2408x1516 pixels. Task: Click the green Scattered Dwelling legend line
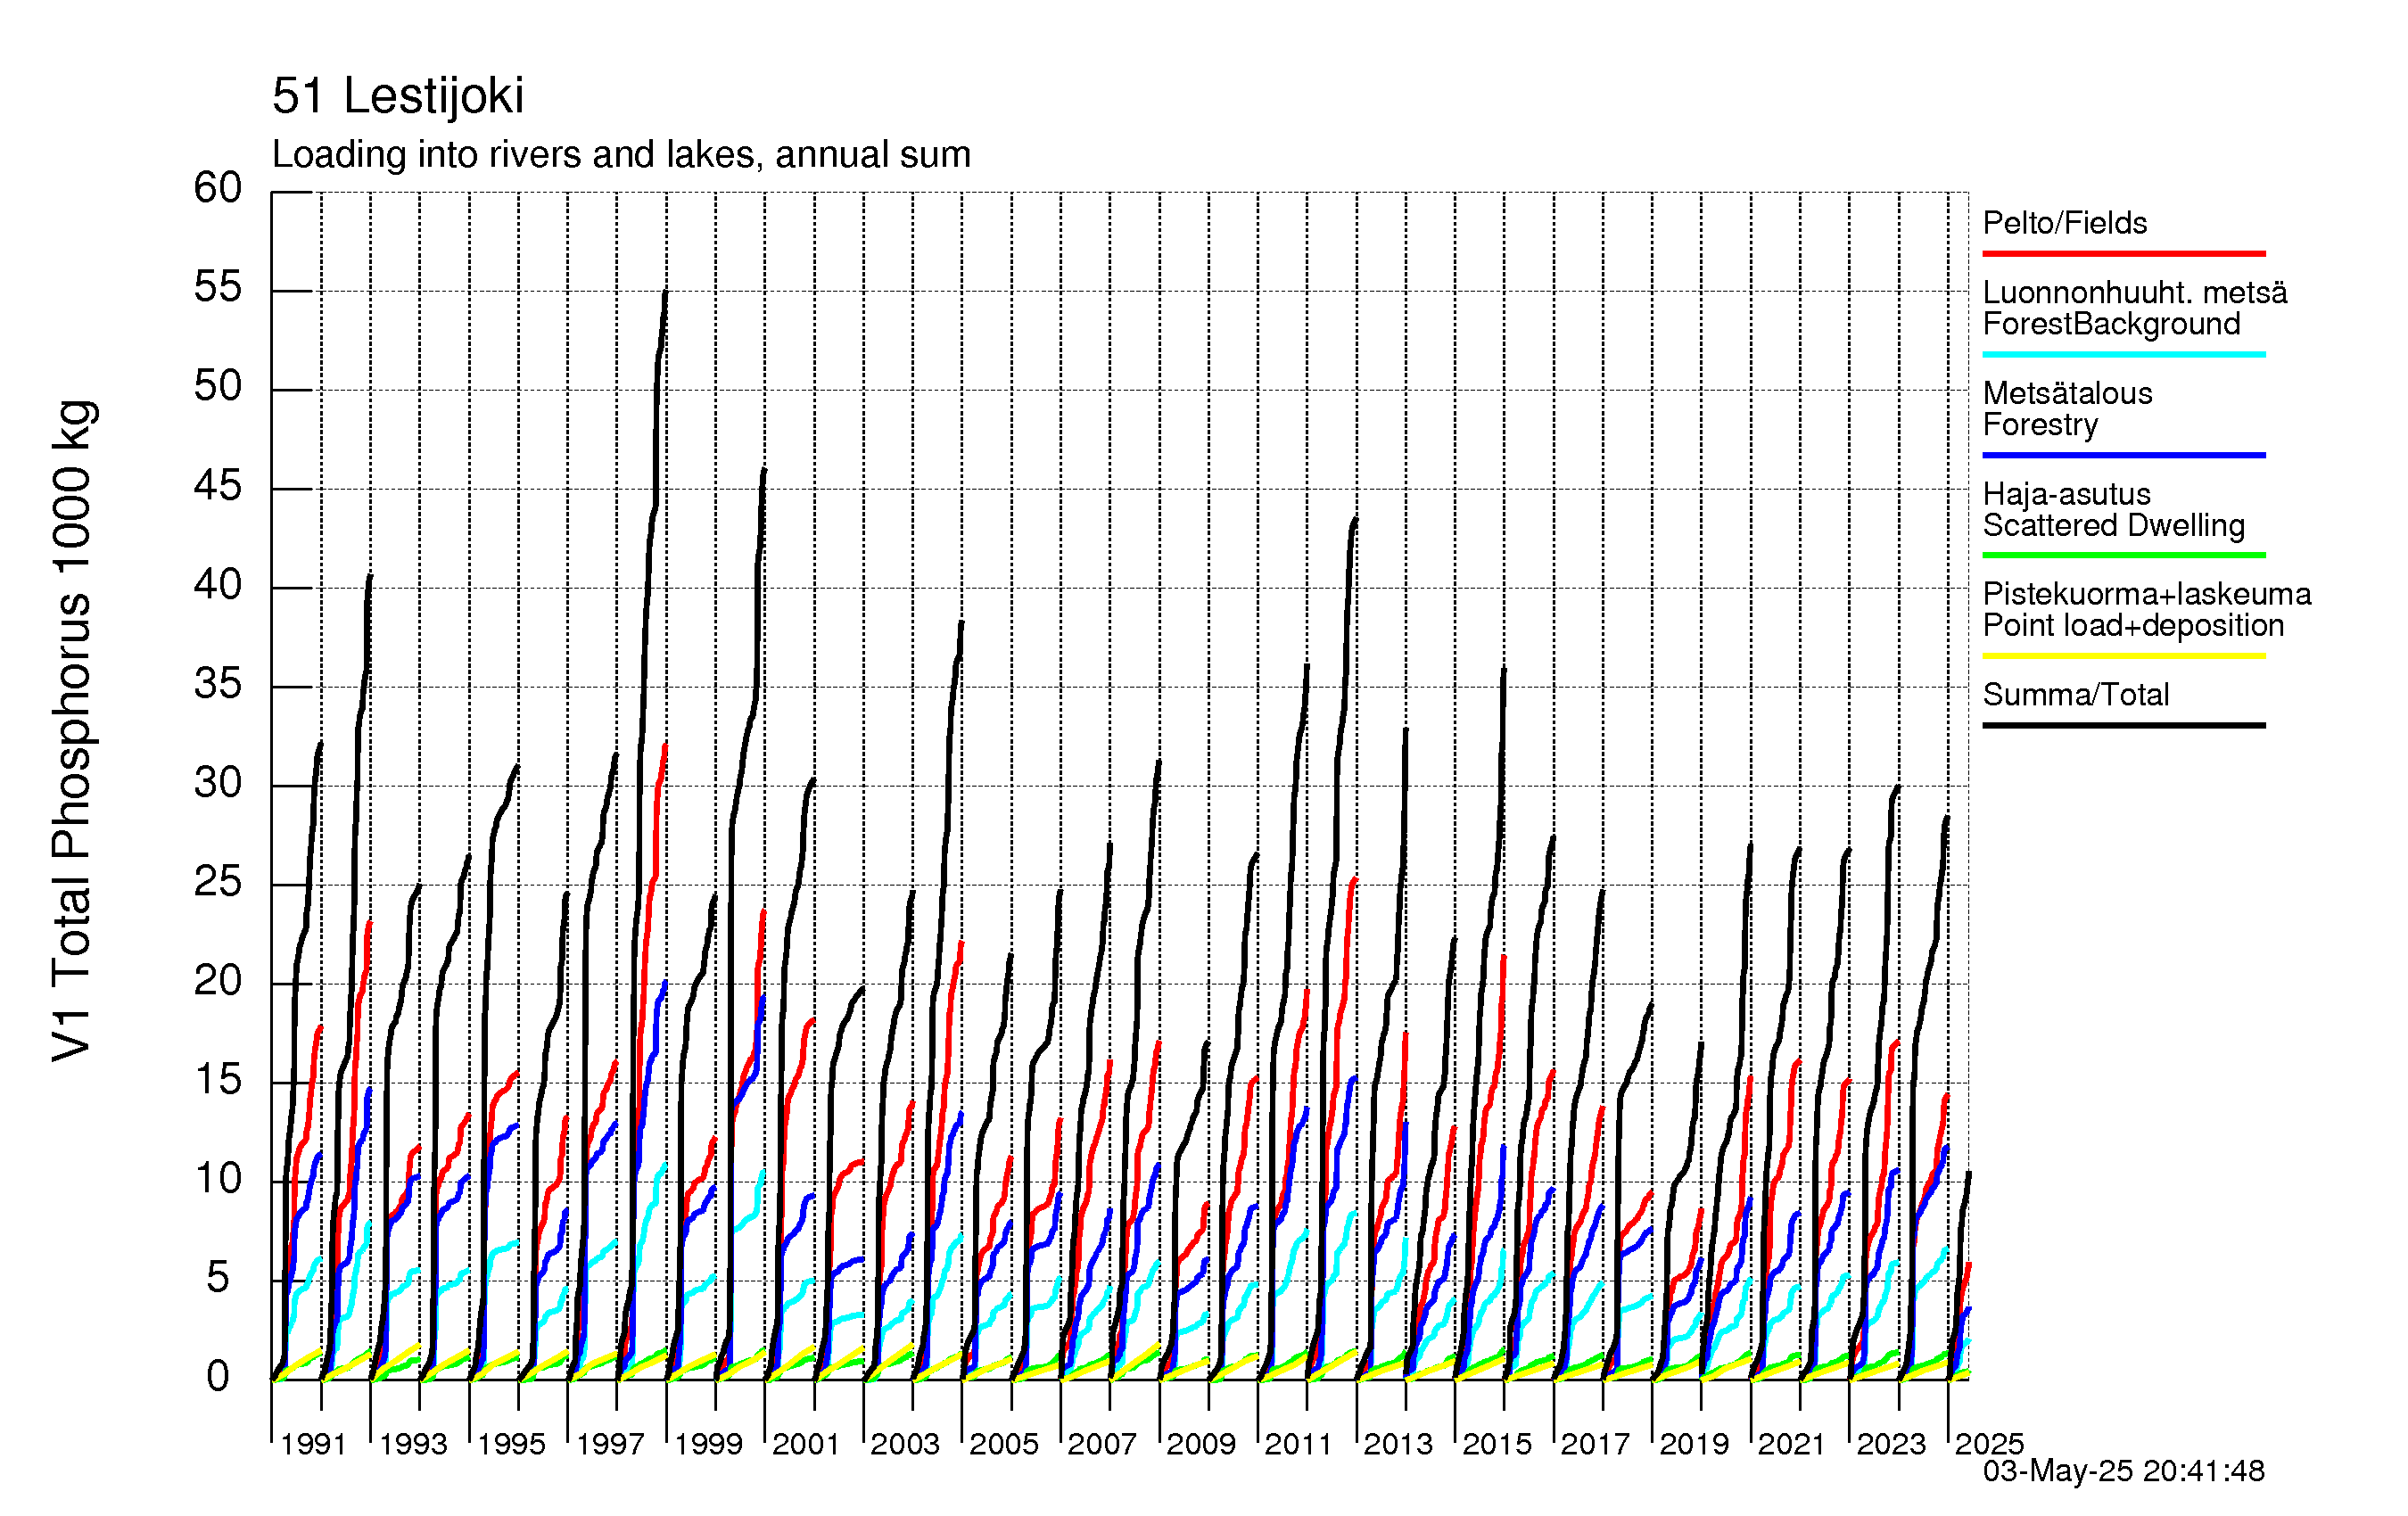[2124, 555]
